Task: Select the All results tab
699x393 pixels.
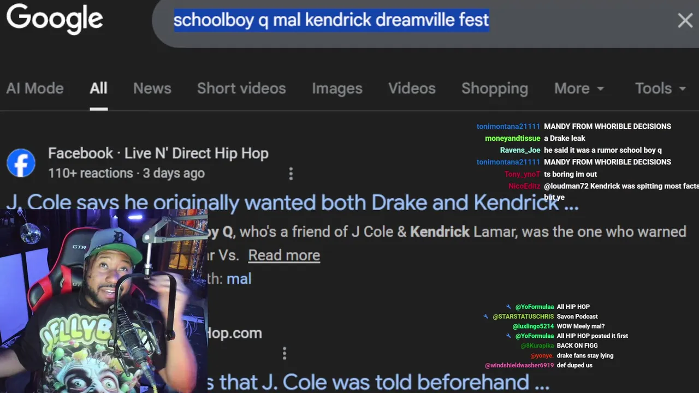Action: (98, 88)
